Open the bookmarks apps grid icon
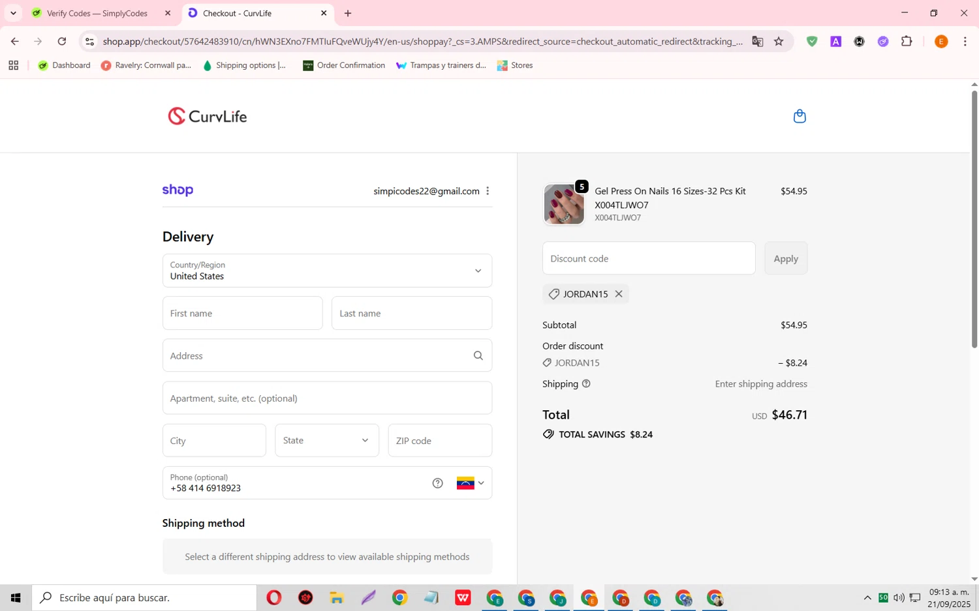The height and width of the screenshot is (611, 979). pos(13,65)
